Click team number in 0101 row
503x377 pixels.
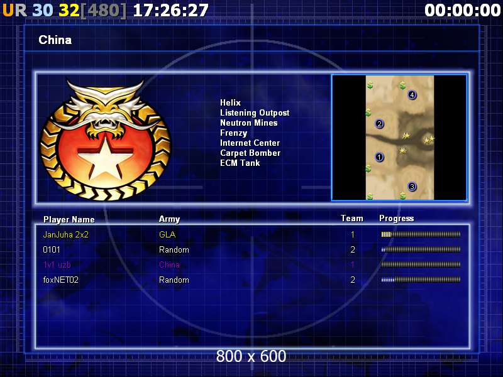(x=353, y=249)
